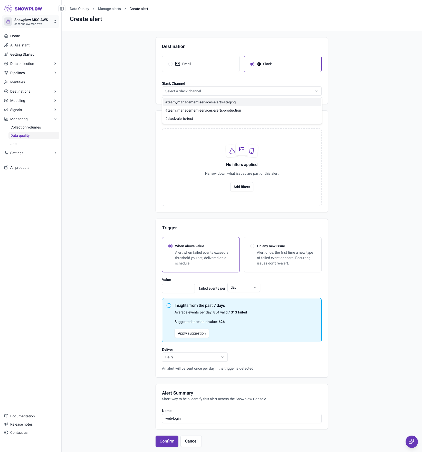Click the Documentation book icon
The width and height of the screenshot is (422, 452).
(x=6, y=416)
